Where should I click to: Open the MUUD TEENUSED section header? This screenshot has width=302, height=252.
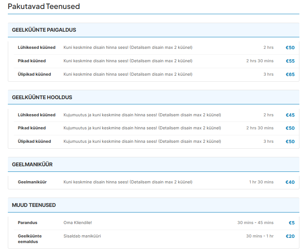pos(34,205)
